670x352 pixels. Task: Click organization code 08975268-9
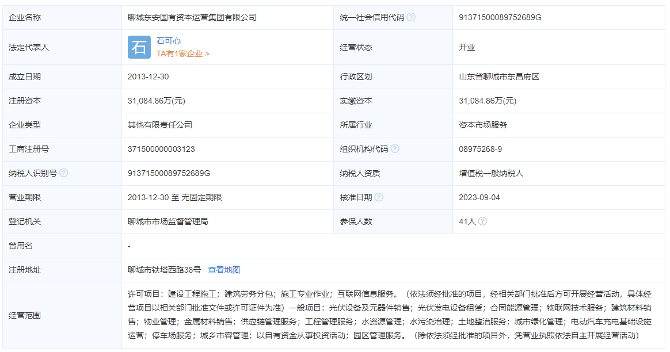pos(480,149)
